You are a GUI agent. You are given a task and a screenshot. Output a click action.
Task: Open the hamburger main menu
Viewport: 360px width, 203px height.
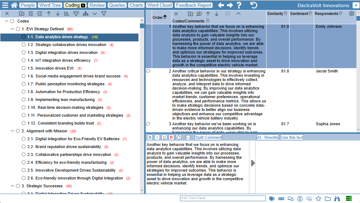pyautogui.click(x=5, y=5)
